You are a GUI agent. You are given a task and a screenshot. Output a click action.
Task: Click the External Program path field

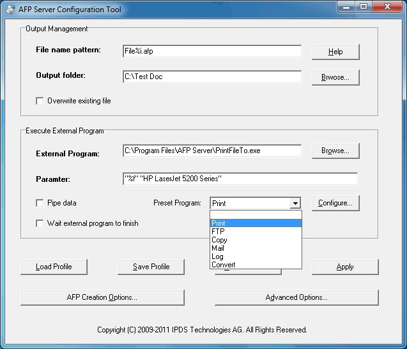(212, 151)
